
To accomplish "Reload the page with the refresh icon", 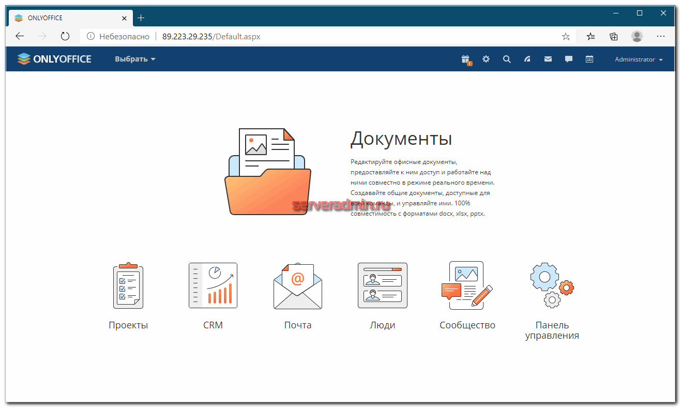I will (x=65, y=36).
